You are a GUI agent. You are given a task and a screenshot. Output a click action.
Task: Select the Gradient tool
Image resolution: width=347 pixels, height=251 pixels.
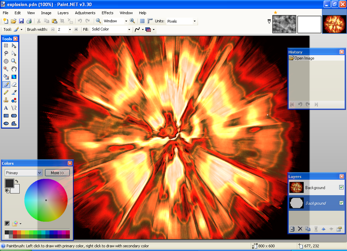coord(14,77)
